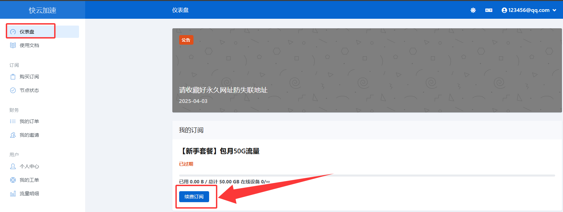Click the 用户 section label in sidebar
Image resolution: width=563 pixels, height=212 pixels.
[x=14, y=155]
